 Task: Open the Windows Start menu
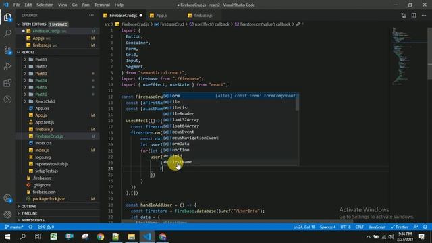(7, 237)
